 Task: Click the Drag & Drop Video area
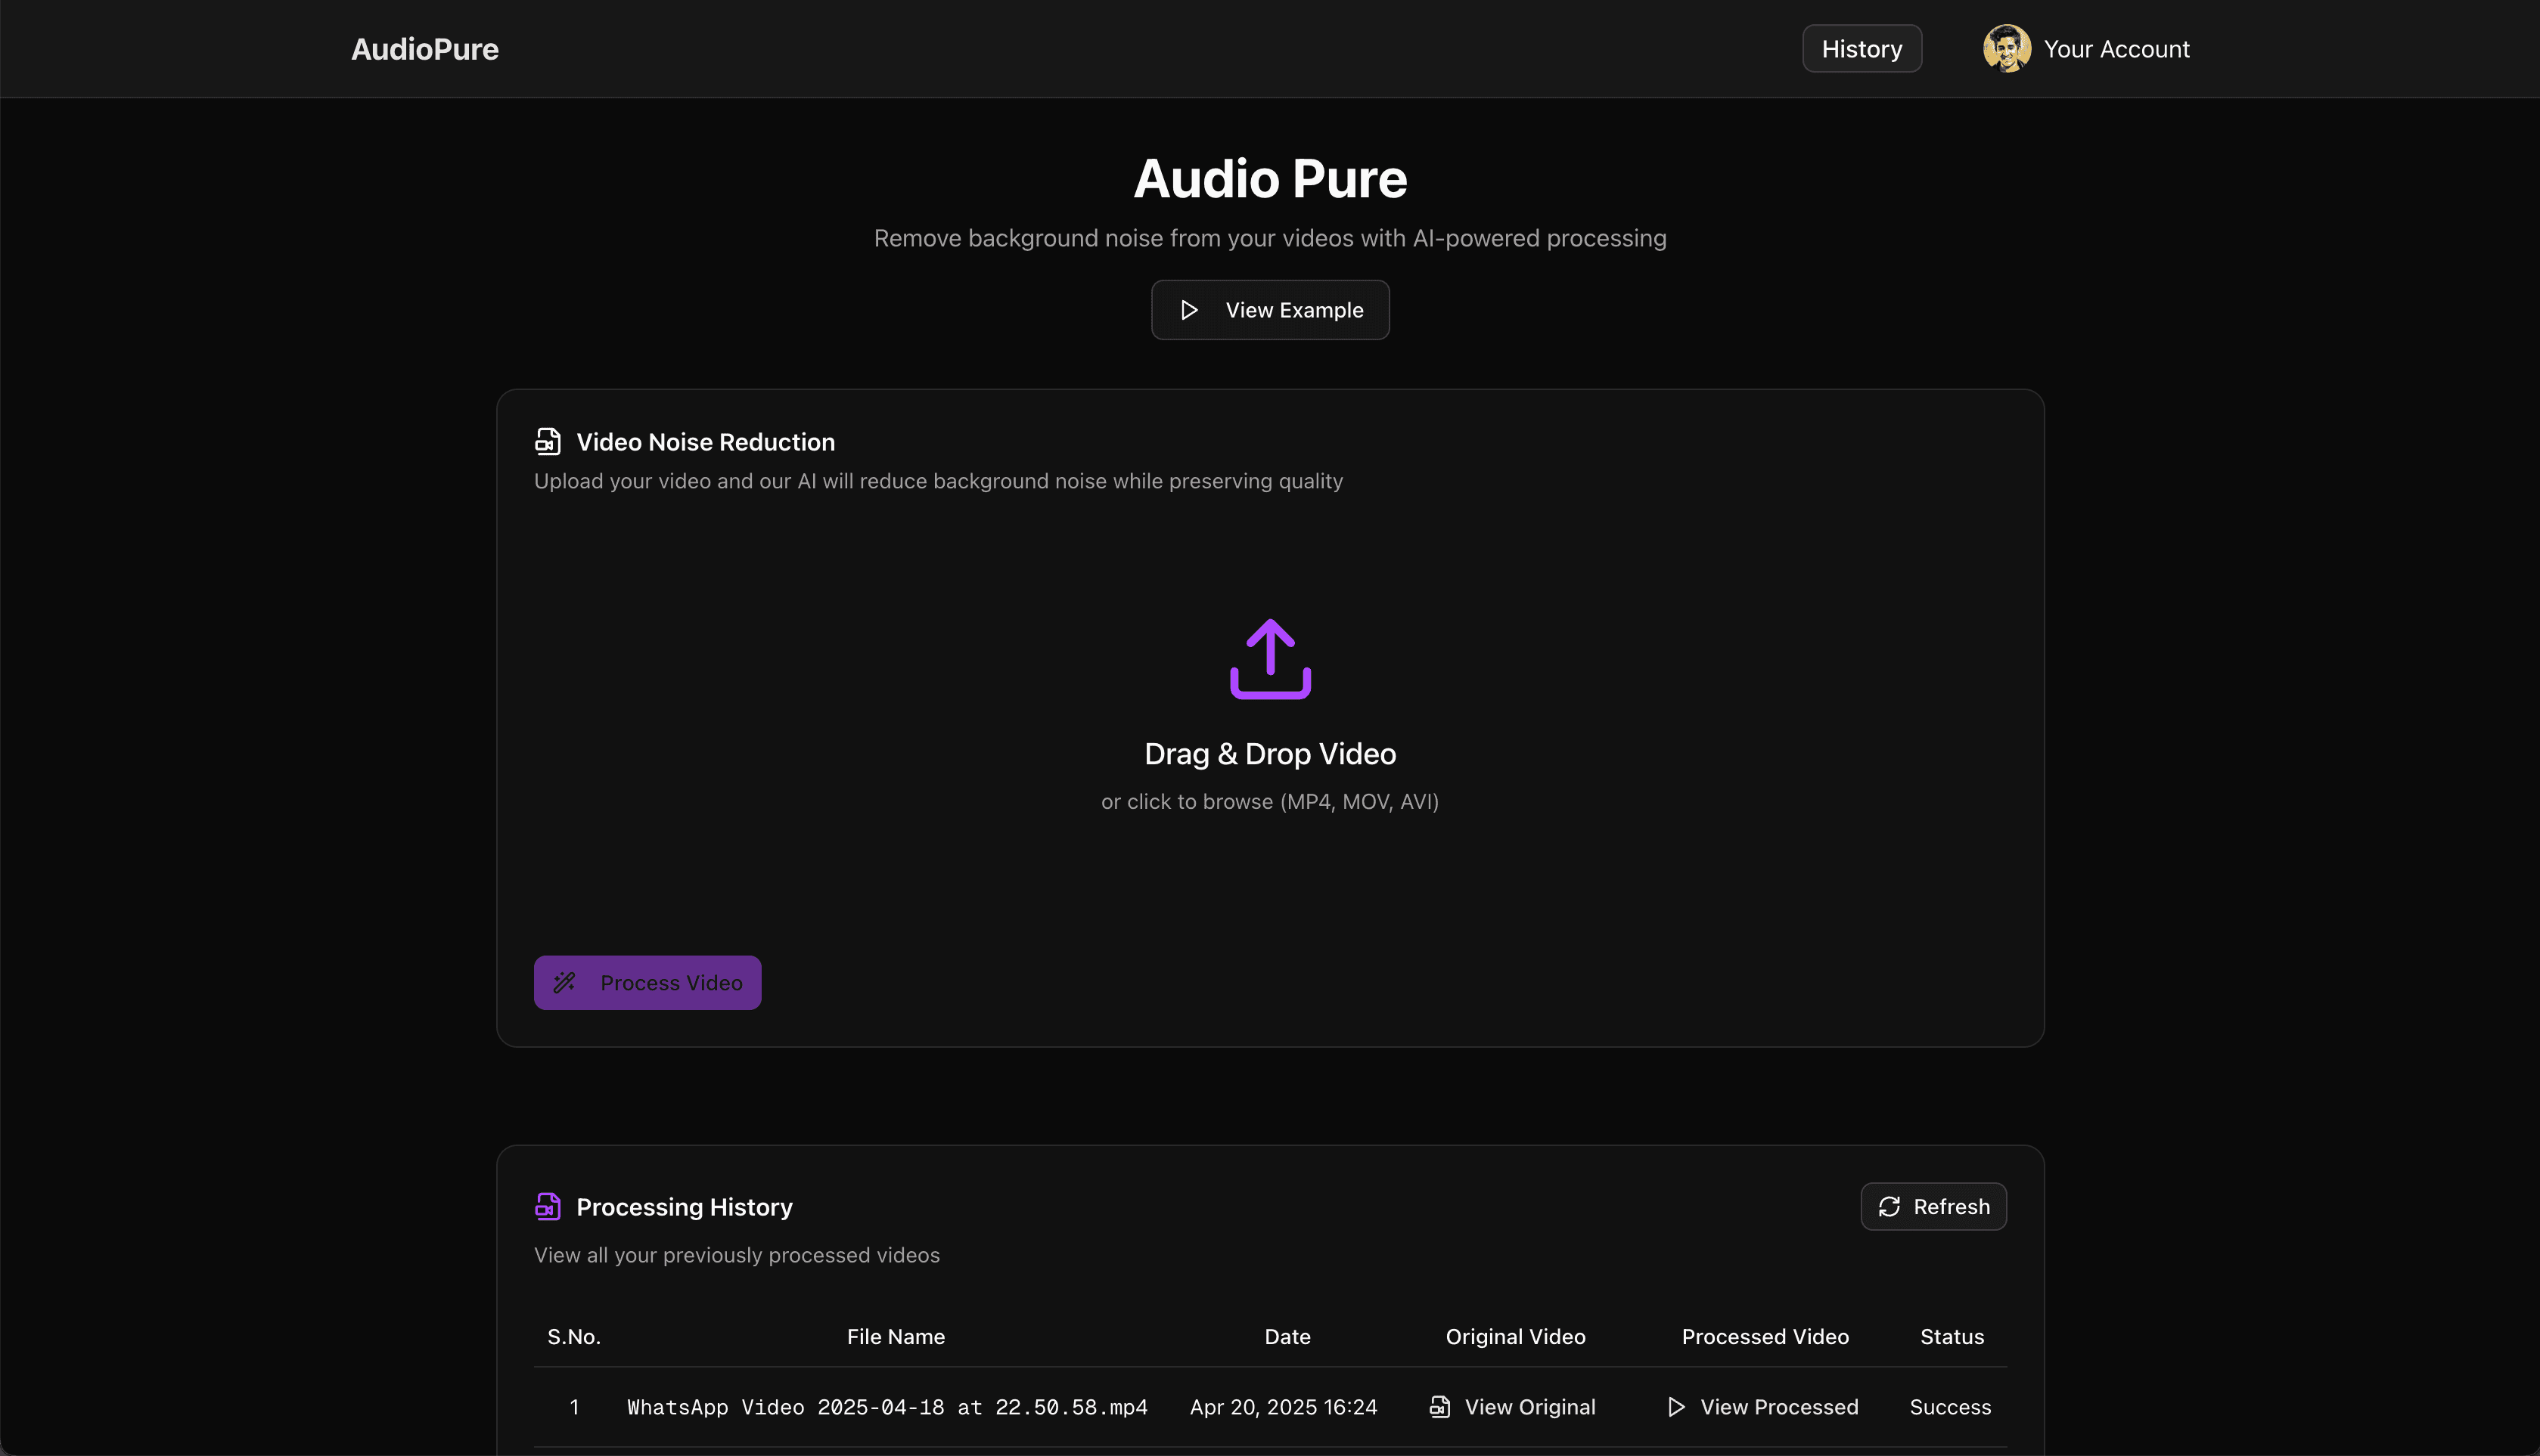[x=1269, y=754]
